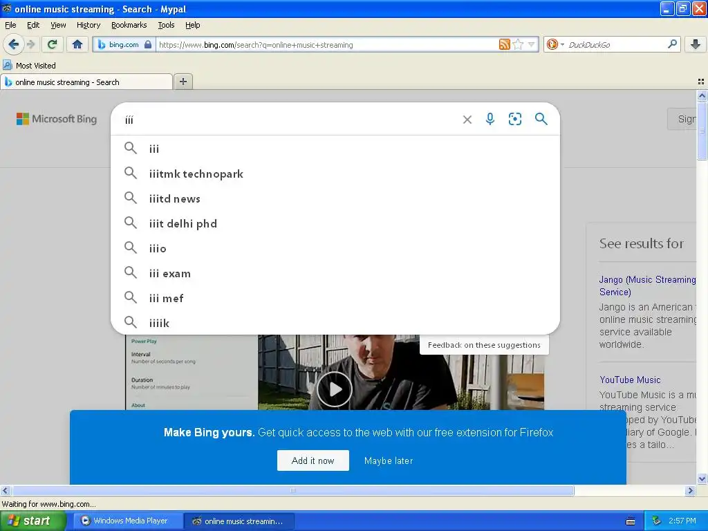Select the 'online music streaming - Search' tab
The image size is (708, 531).
(x=86, y=82)
